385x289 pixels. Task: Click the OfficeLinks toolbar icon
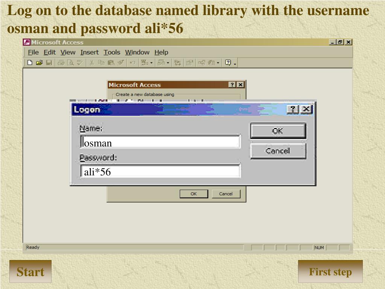coord(145,63)
